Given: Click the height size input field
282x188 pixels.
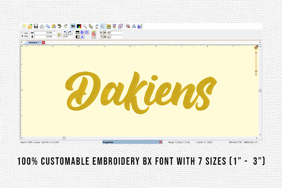Looking at the screenshot, I should pos(40,37).
